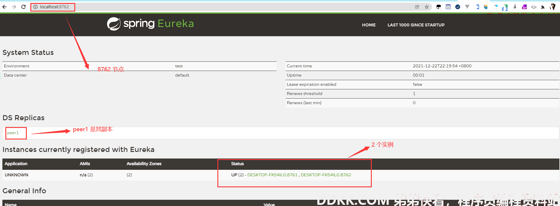The image size is (560, 206).
Task: Open the user profile avatar
Action: [x=553, y=7]
